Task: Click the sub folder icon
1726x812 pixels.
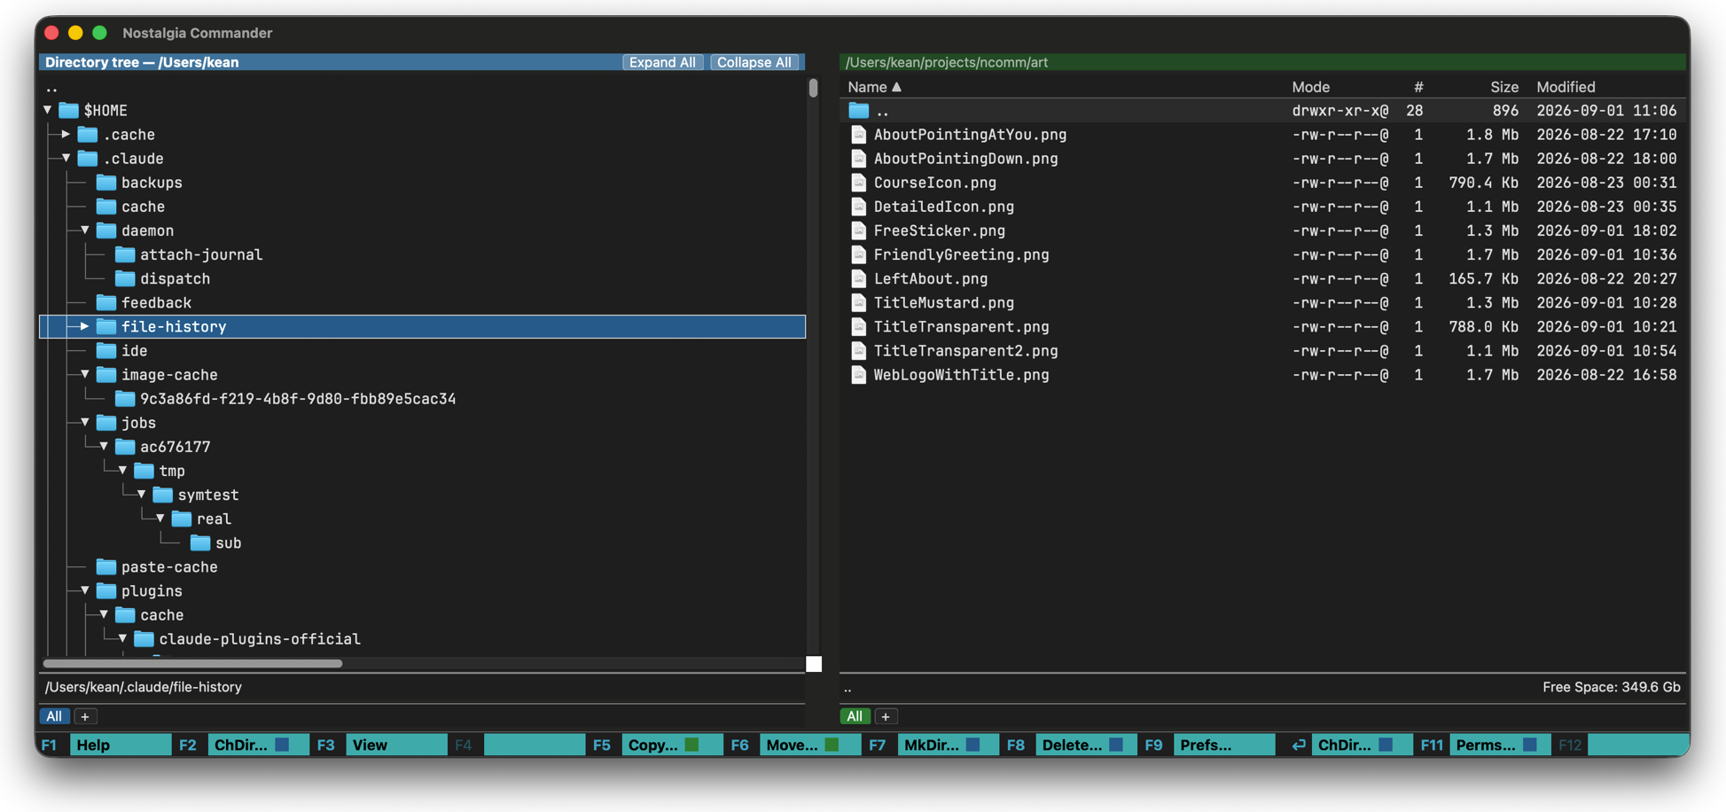Action: (x=200, y=543)
